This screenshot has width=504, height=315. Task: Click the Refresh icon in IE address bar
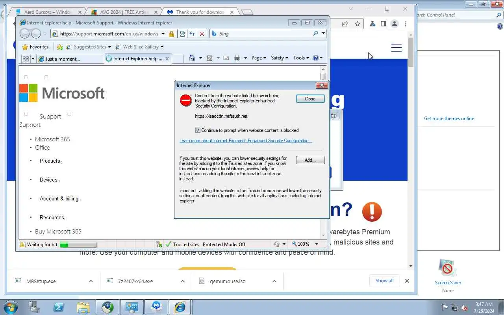(192, 34)
